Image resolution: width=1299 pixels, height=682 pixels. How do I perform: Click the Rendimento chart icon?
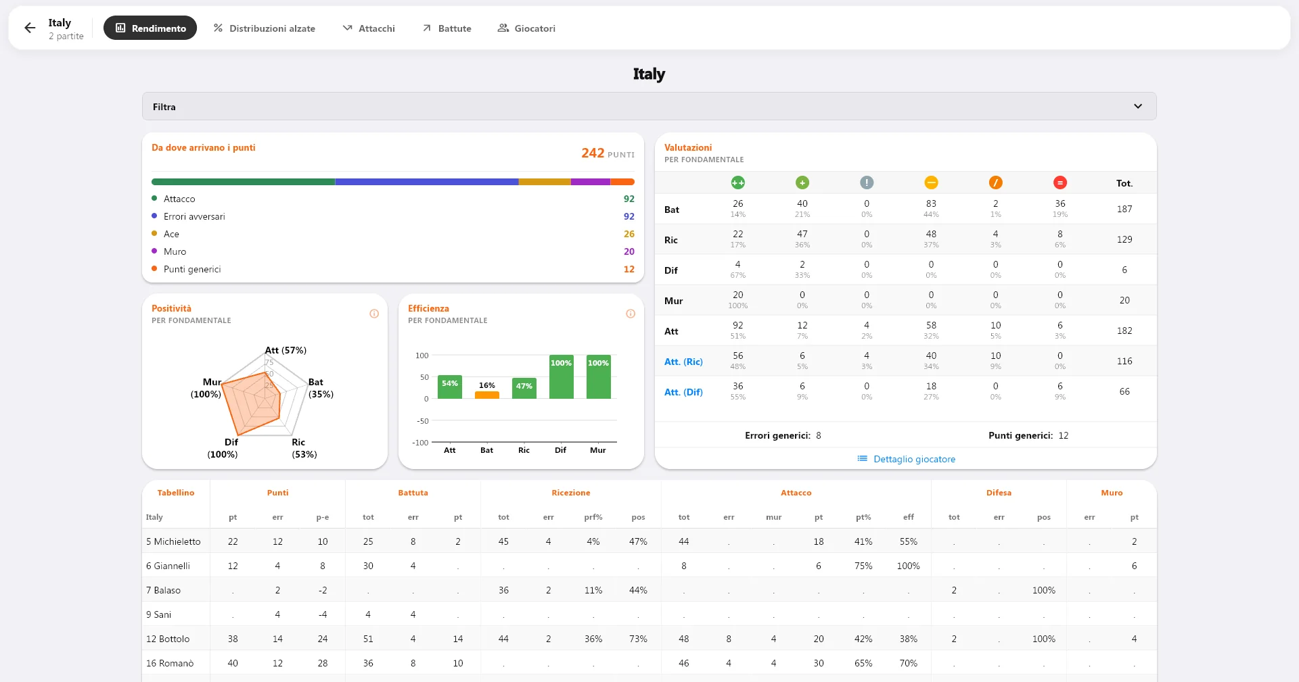[x=120, y=28]
